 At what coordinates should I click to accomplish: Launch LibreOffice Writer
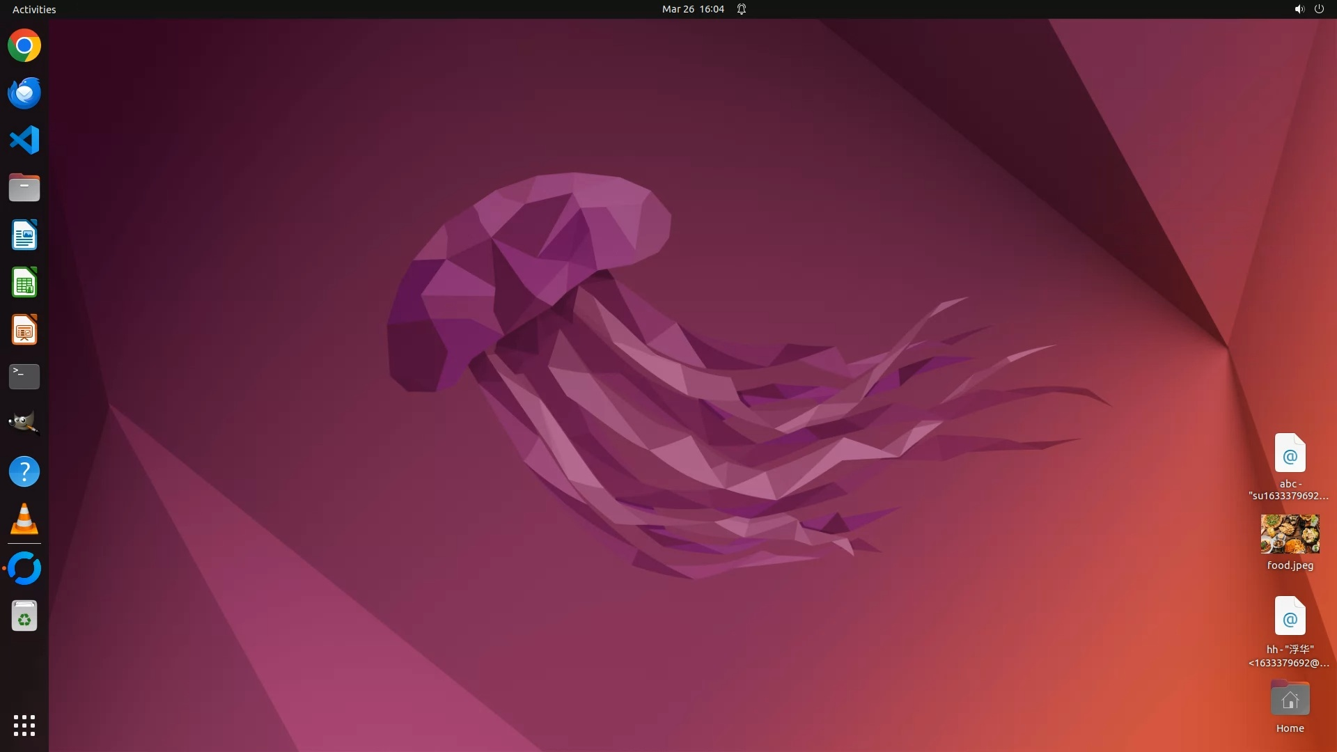(x=24, y=235)
